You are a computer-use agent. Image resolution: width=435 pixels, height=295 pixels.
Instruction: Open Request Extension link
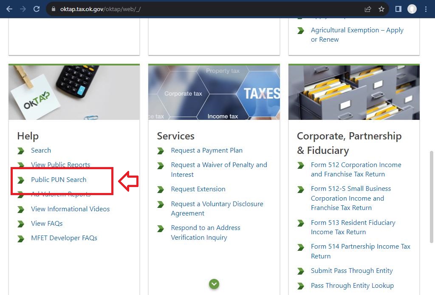click(198, 189)
